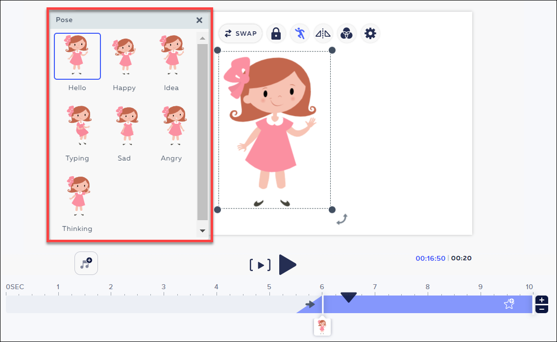Click the timeline plus zoom button
Image resolution: width=557 pixels, height=342 pixels.
point(542,300)
